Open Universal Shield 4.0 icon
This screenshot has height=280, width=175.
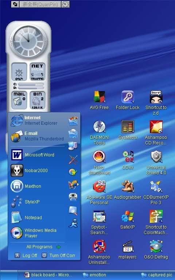tap(156, 163)
